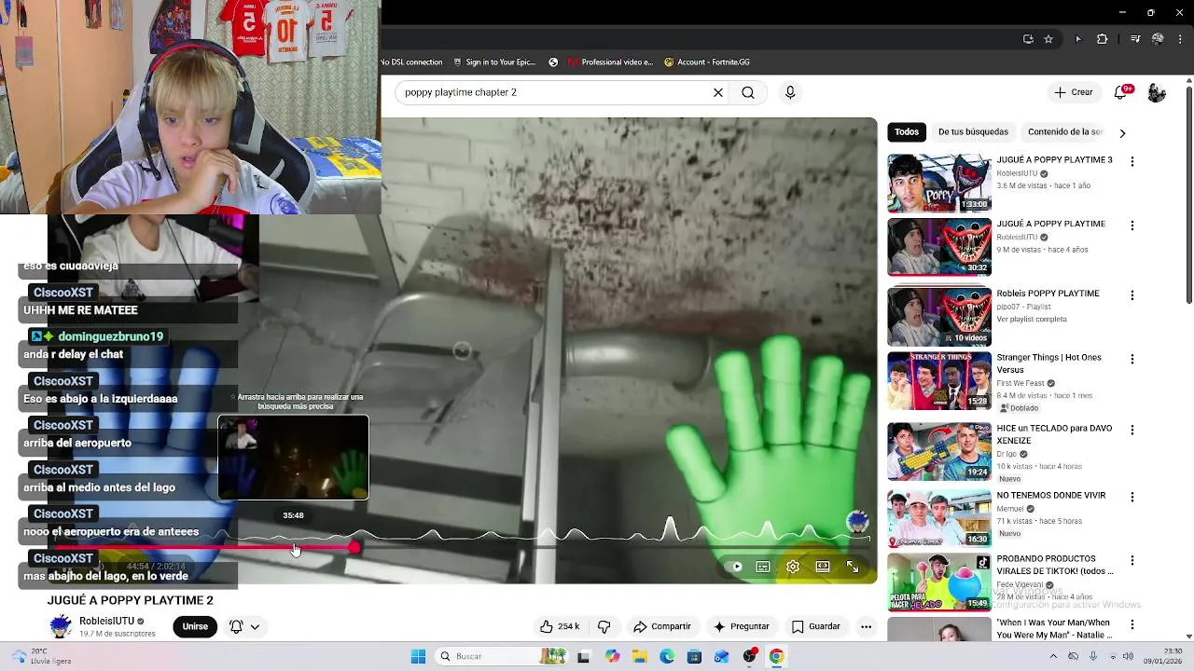Open Microsoft Edge from the taskbar
The width and height of the screenshot is (1194, 671).
667,656
